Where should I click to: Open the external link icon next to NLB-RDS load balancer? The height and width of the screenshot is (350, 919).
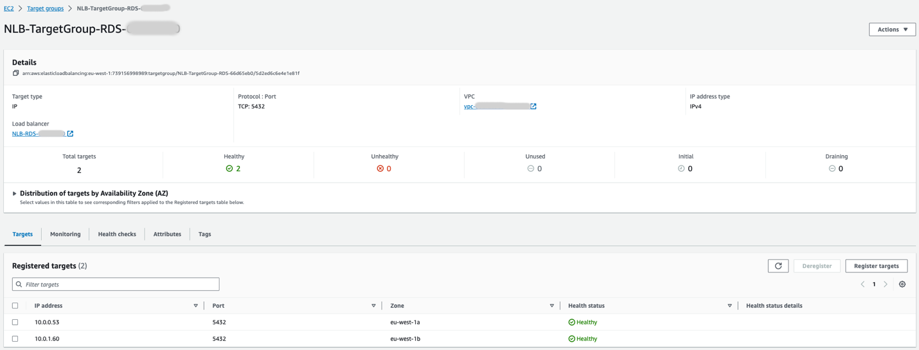pyautogui.click(x=70, y=133)
